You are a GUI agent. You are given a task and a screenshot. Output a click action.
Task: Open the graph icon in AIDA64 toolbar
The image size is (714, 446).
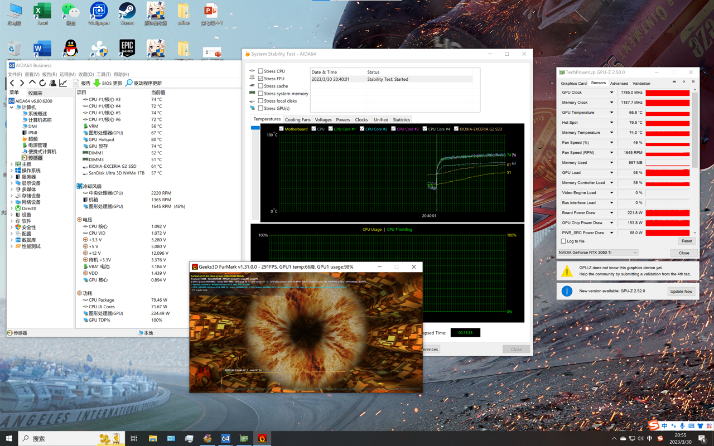(63, 83)
